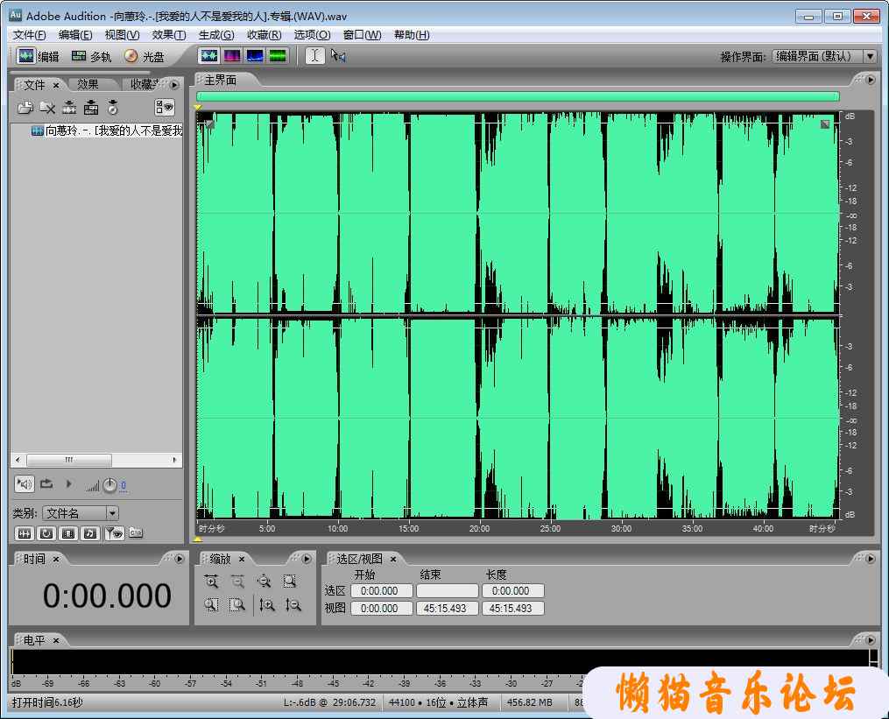Click selection 开始 field 0:00.000
Image resolution: width=889 pixels, height=719 pixels.
pos(381,591)
